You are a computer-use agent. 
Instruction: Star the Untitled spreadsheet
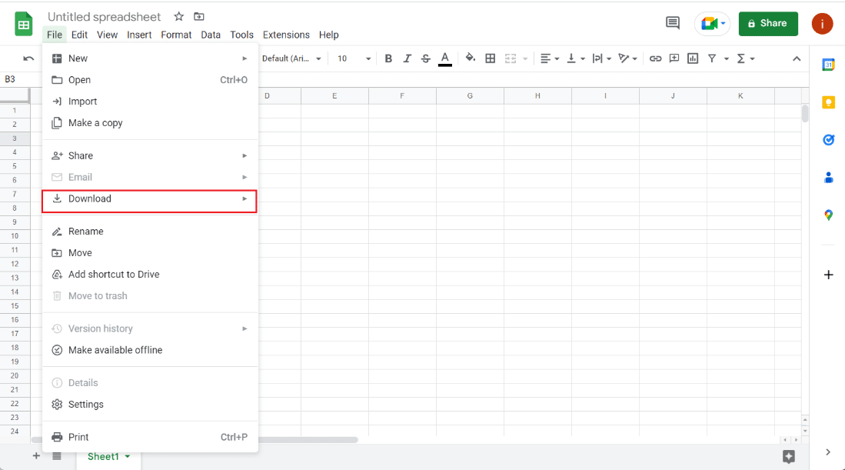179,17
